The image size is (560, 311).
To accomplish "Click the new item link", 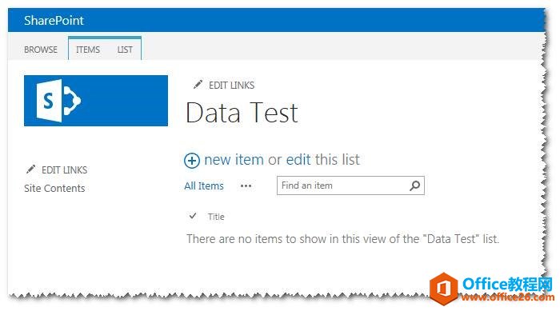I will 234,159.
